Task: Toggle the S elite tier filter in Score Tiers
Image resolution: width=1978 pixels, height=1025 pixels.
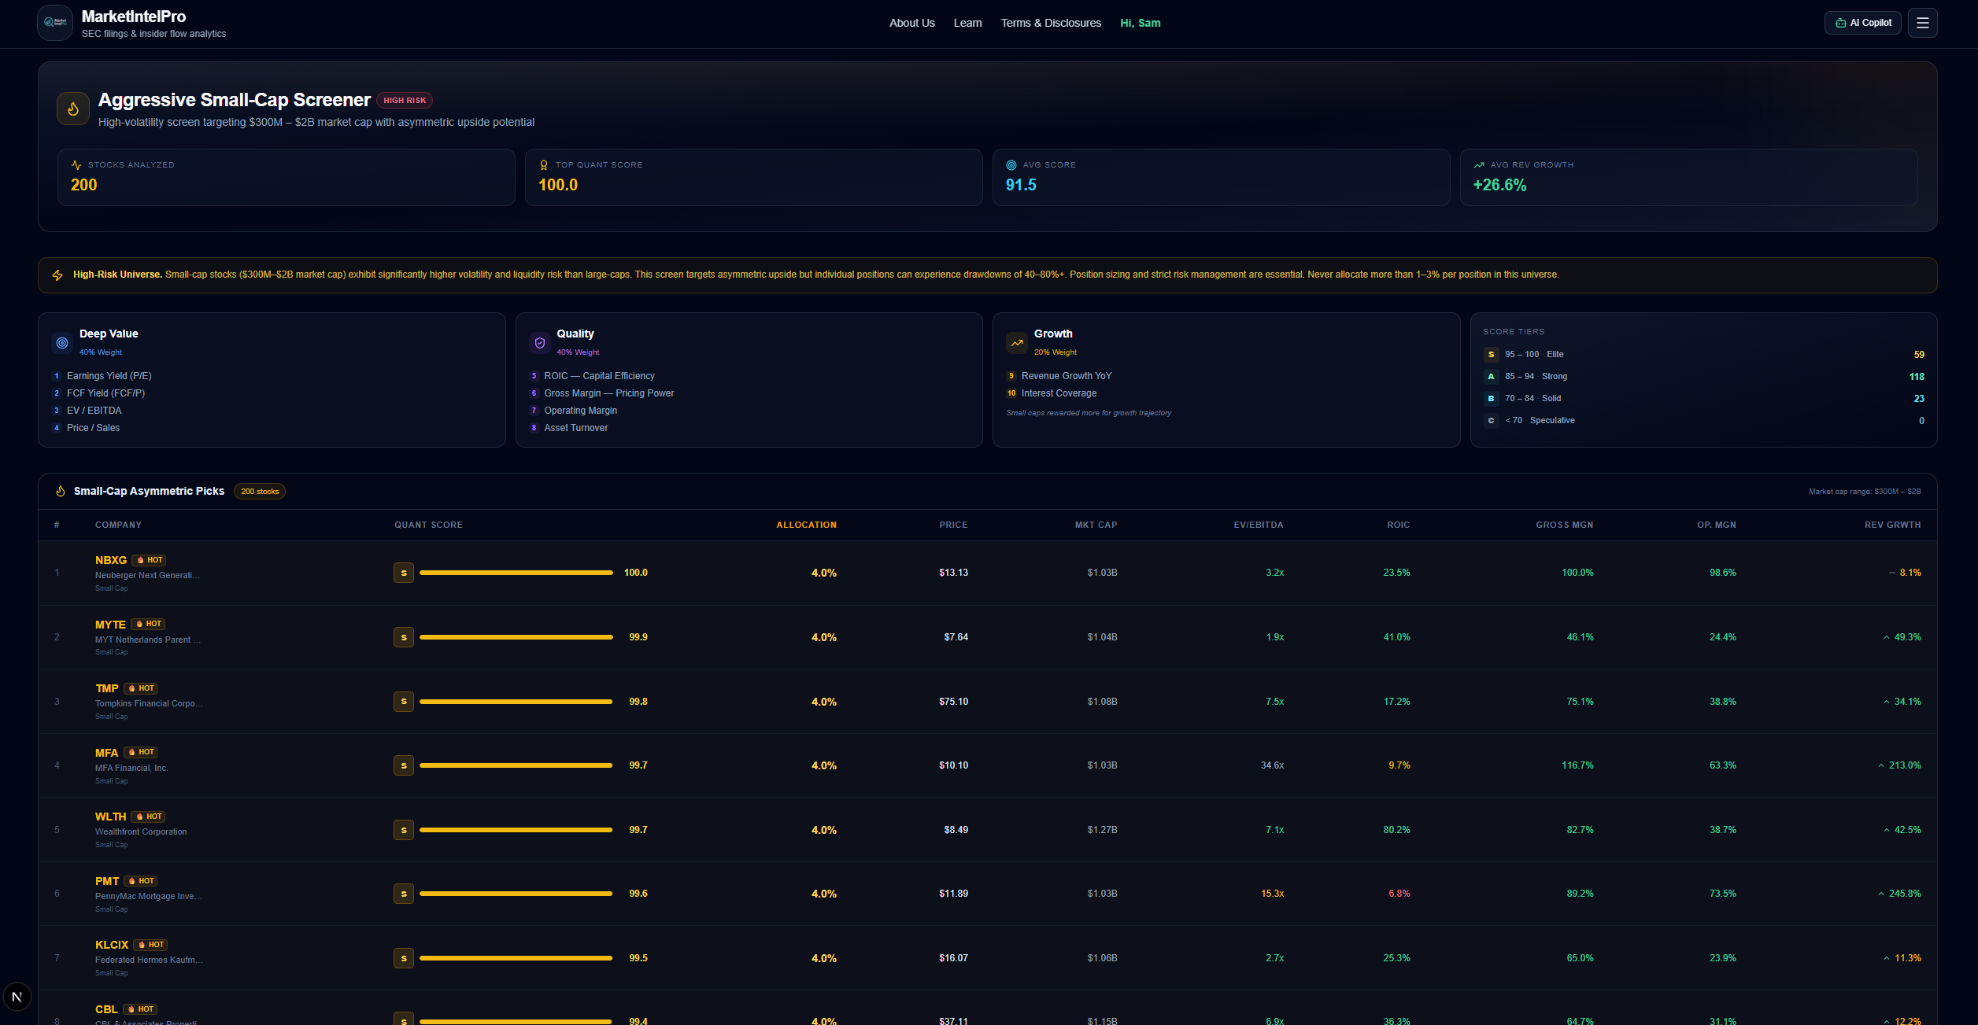Action: [1491, 355]
